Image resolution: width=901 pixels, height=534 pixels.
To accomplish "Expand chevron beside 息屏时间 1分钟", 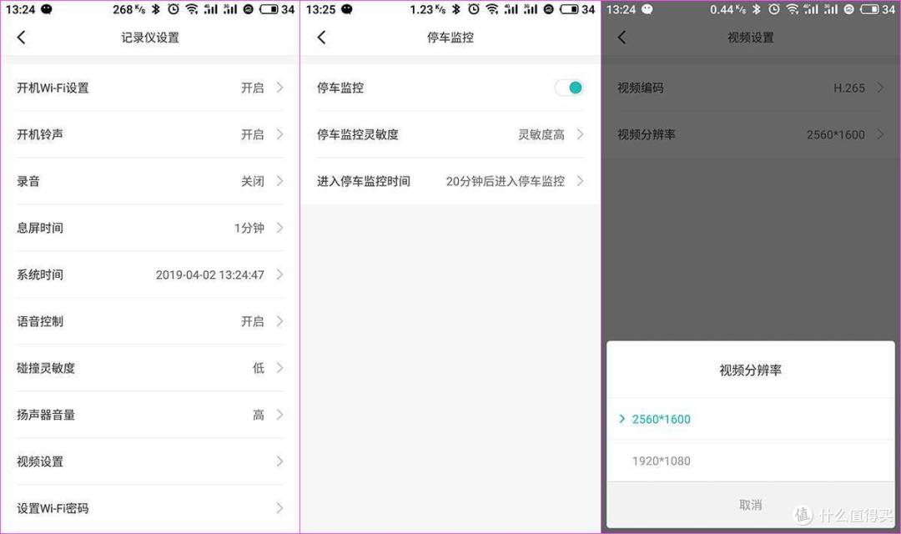I will [279, 228].
